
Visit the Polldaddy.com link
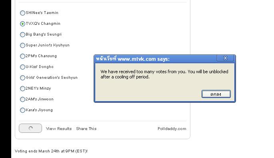pos(172,129)
